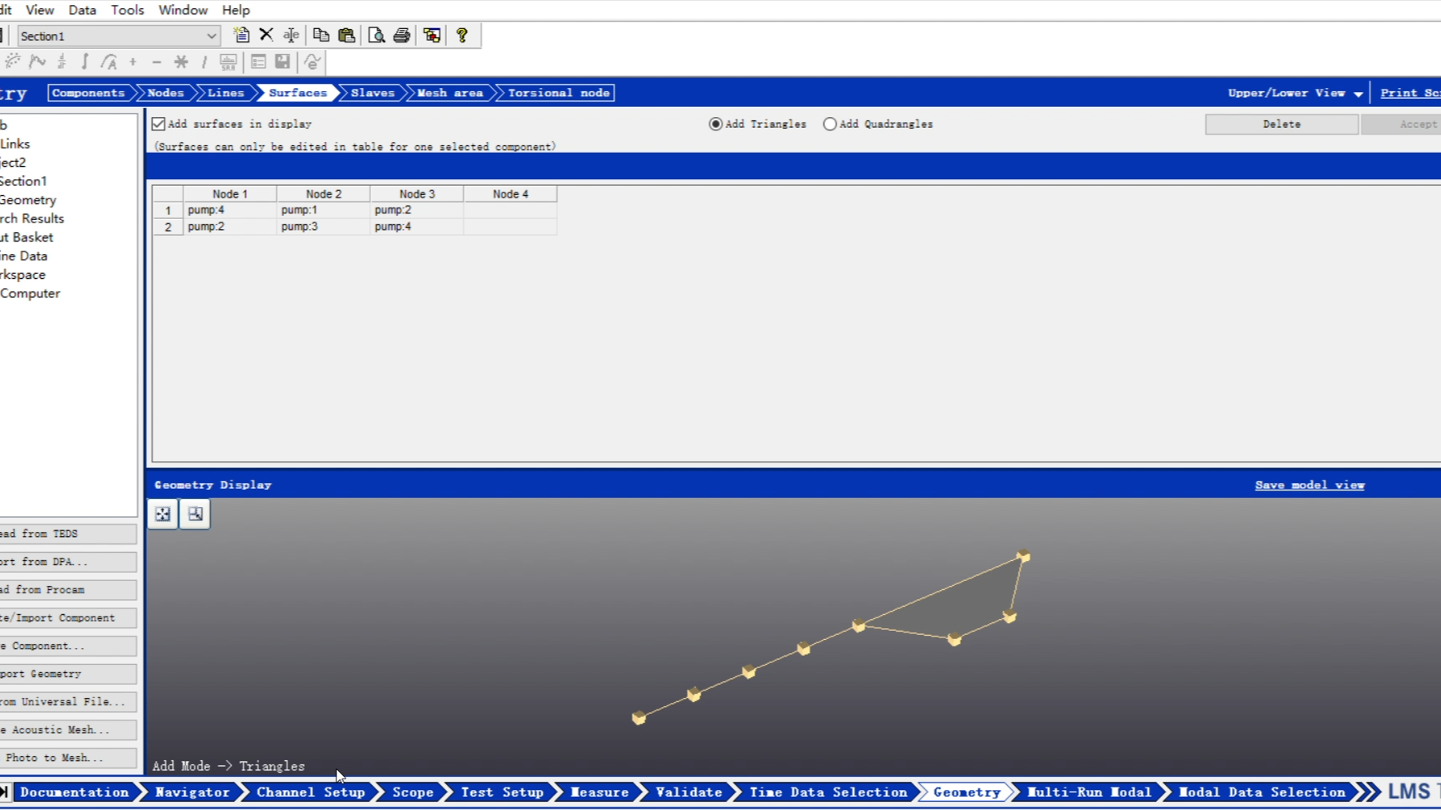Click the yellow Help question mark icon

[x=462, y=35]
